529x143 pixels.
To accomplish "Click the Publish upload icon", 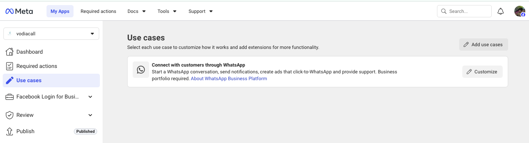I will pyautogui.click(x=10, y=131).
